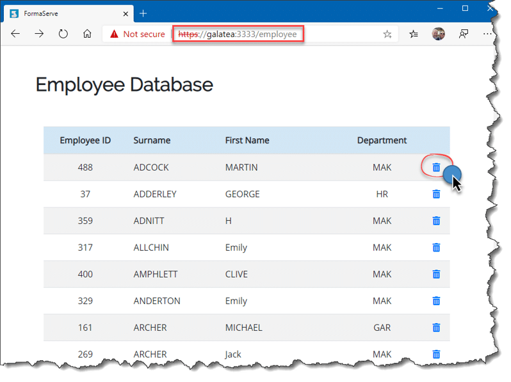This screenshot has width=511, height=382.
Task: Delete employee ADCOCK using trash icon
Action: (436, 167)
